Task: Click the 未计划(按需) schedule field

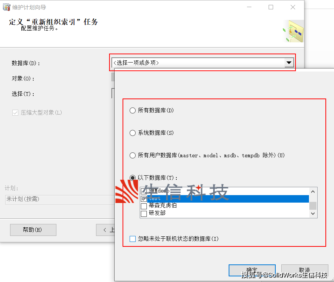Action: 60,200
